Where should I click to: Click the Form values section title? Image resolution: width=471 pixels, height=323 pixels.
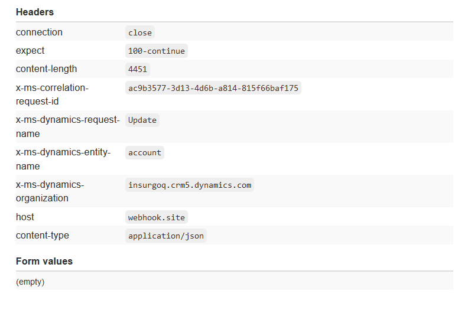coord(44,261)
